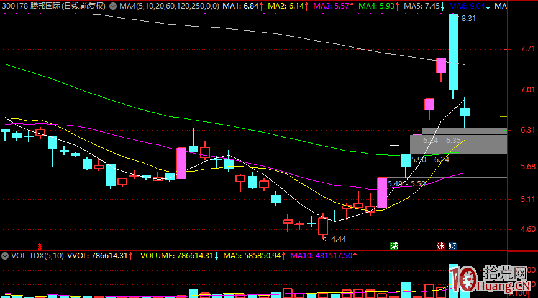This screenshot has height=298, width=538.
Task: Select the MA5: 7.45 value
Action: coord(422,6)
